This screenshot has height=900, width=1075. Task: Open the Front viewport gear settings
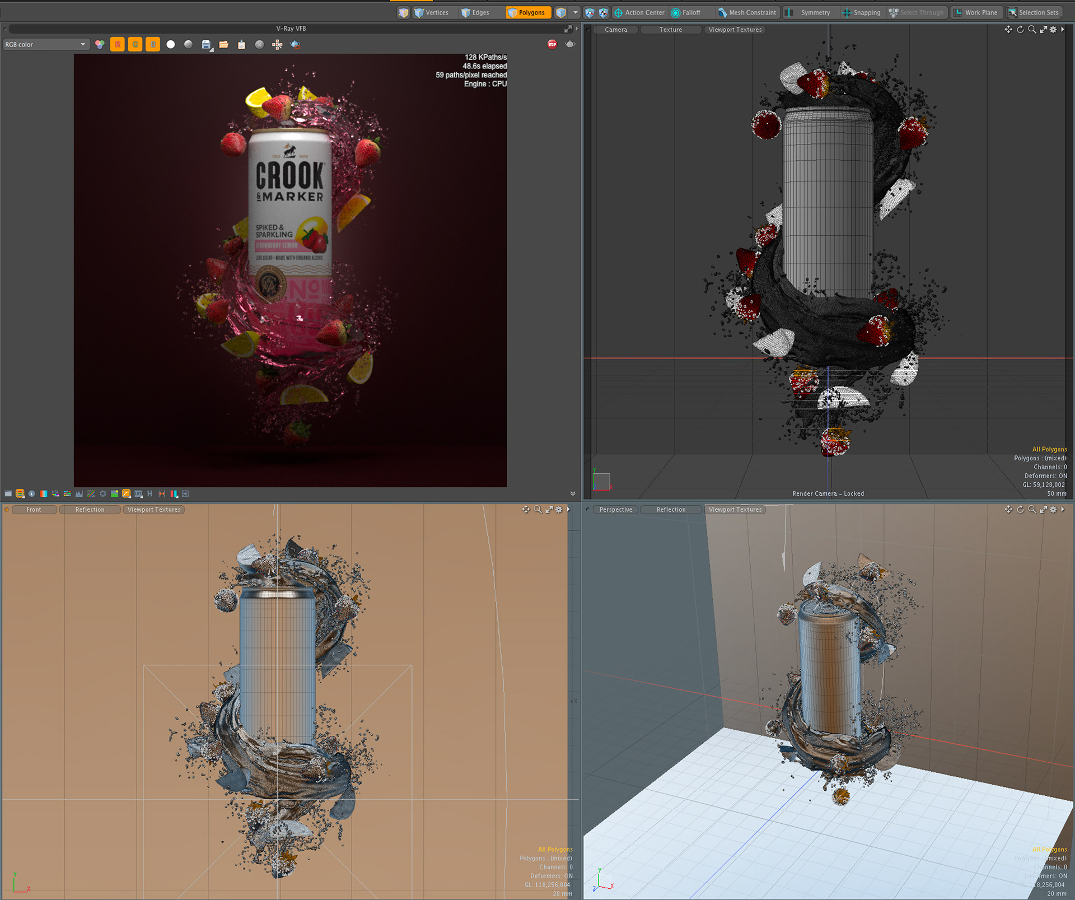coord(559,509)
